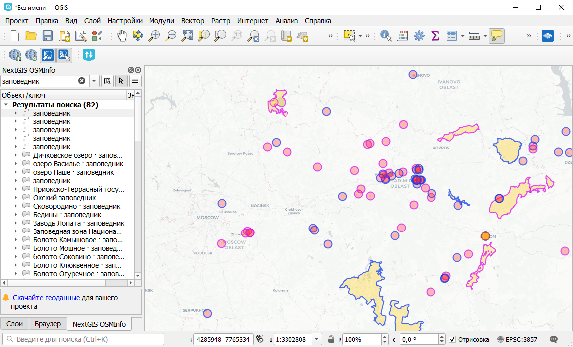573x347 pixels.
Task: Open the Вектор menu
Action: tap(192, 21)
